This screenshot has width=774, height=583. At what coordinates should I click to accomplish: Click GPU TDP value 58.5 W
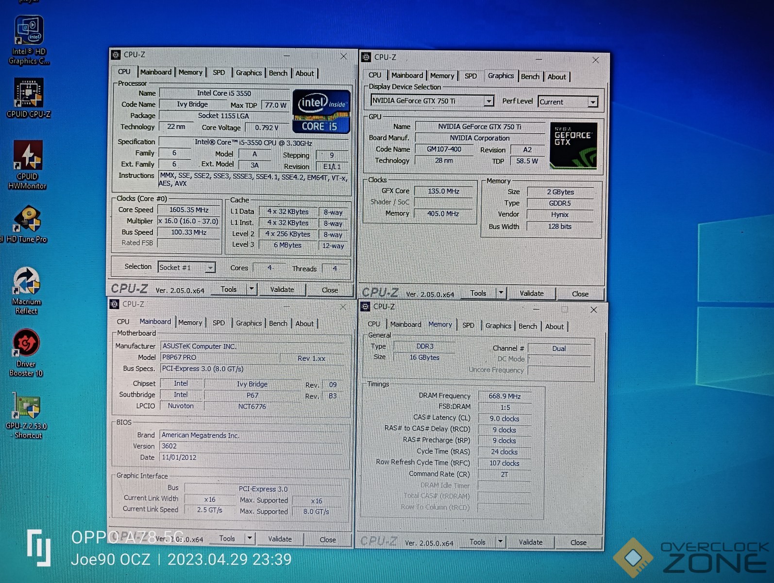click(527, 161)
